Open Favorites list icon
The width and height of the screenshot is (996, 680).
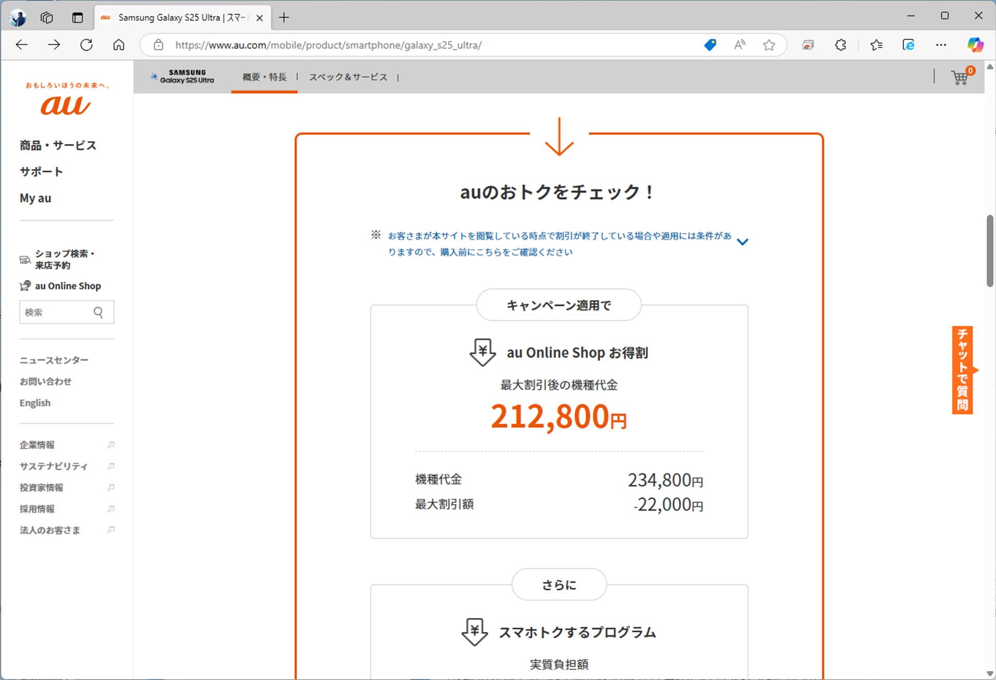click(877, 45)
